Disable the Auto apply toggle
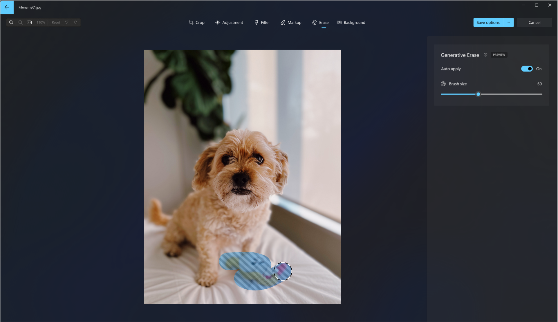Screen dimensions: 558x322 [527, 69]
